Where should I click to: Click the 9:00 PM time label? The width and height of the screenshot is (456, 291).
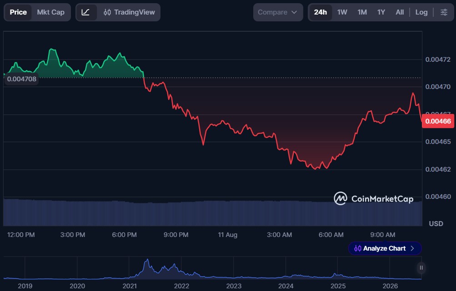[x=176, y=235]
